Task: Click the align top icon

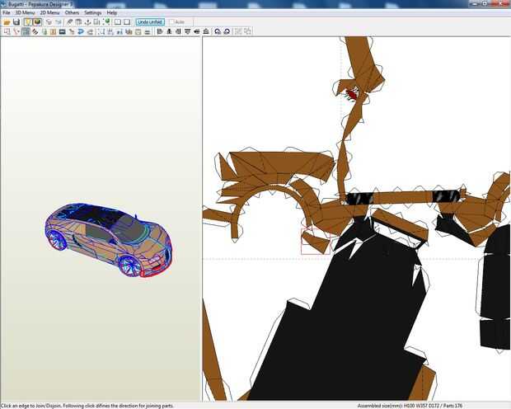Action: [x=187, y=31]
